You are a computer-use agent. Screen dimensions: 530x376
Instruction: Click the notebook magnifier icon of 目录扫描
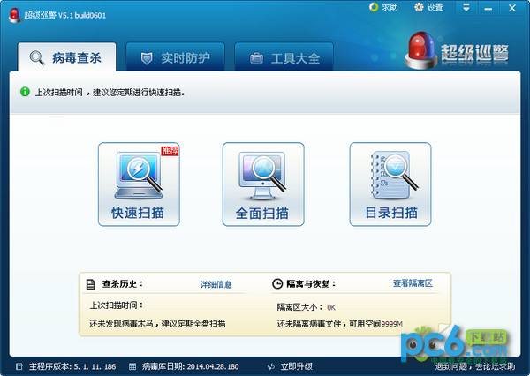[393, 175]
